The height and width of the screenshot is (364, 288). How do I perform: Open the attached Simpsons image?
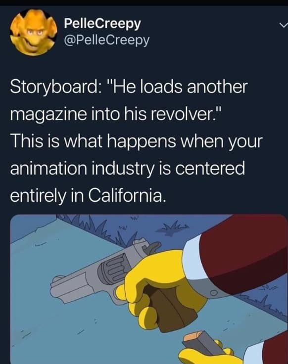pyautogui.click(x=149, y=289)
